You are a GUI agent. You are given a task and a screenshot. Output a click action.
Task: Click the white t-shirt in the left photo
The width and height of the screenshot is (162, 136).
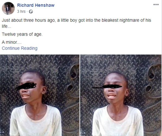click(x=36, y=120)
